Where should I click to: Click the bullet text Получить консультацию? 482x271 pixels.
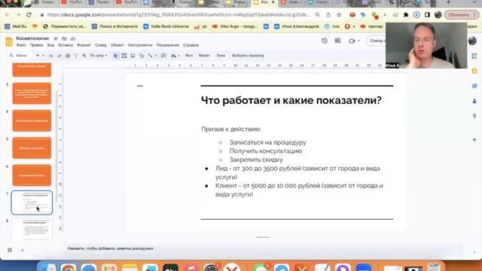(x=266, y=151)
